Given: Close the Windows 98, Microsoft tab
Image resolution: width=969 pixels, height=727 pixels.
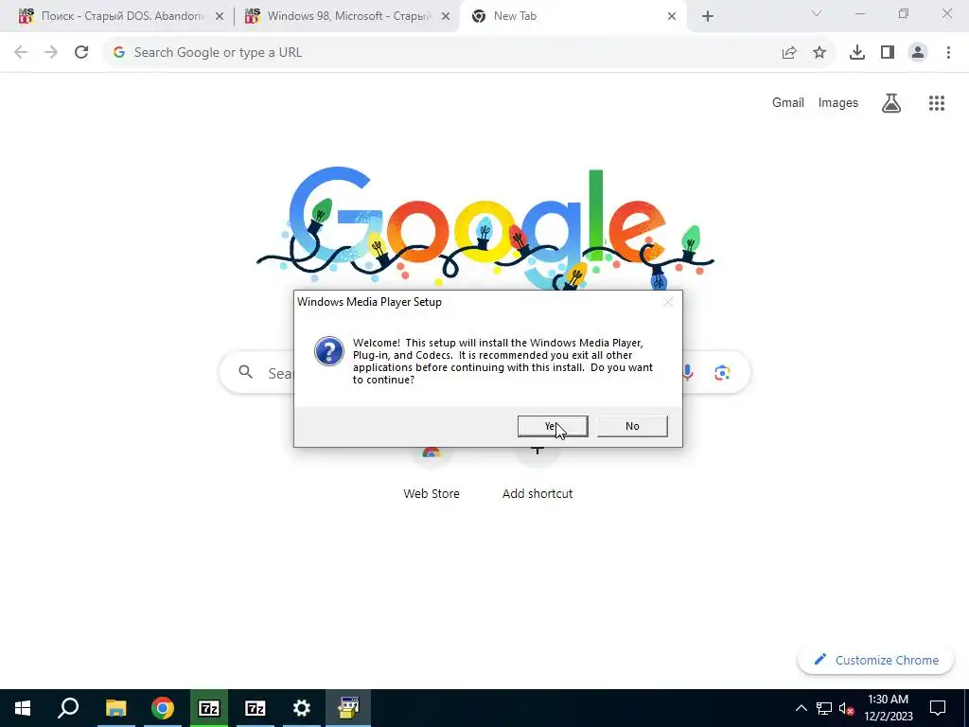Looking at the screenshot, I should tap(446, 17).
